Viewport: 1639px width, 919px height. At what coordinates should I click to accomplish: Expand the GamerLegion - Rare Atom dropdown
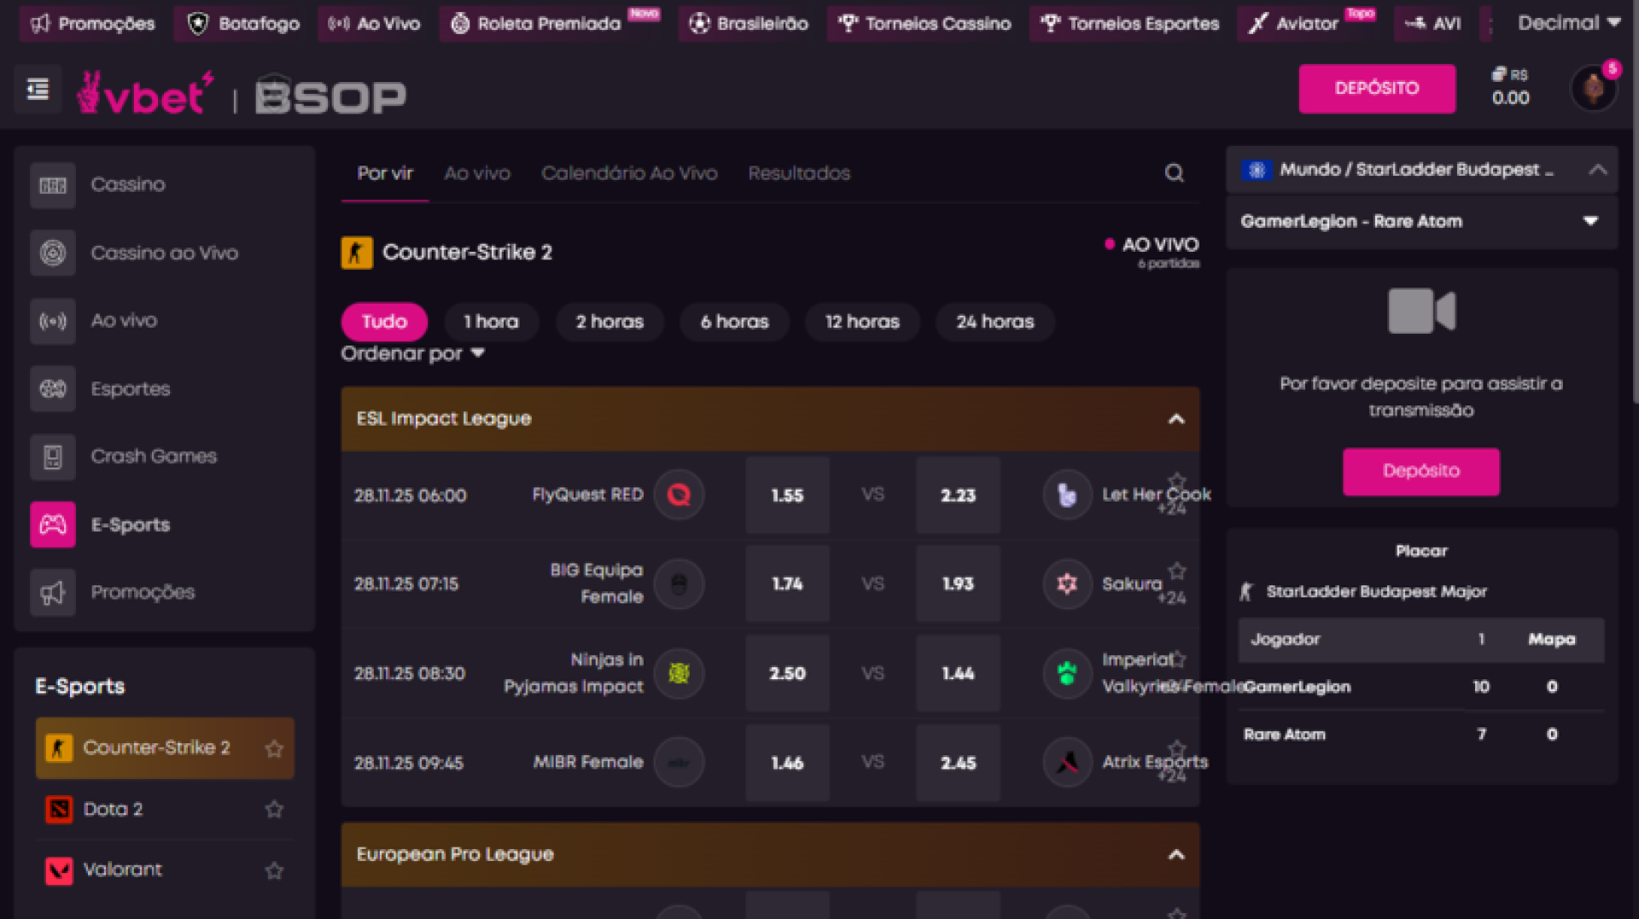click(1589, 222)
